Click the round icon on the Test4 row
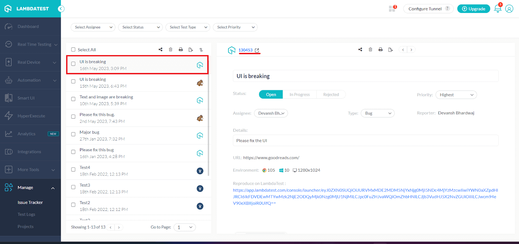This screenshot has height=244, width=519. tap(200, 171)
